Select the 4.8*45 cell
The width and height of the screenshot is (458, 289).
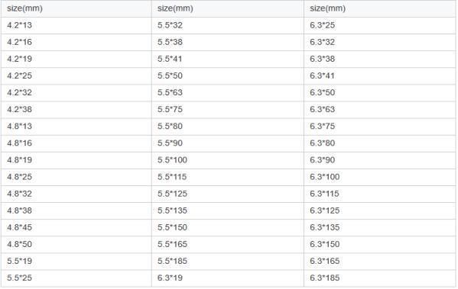pos(76,227)
